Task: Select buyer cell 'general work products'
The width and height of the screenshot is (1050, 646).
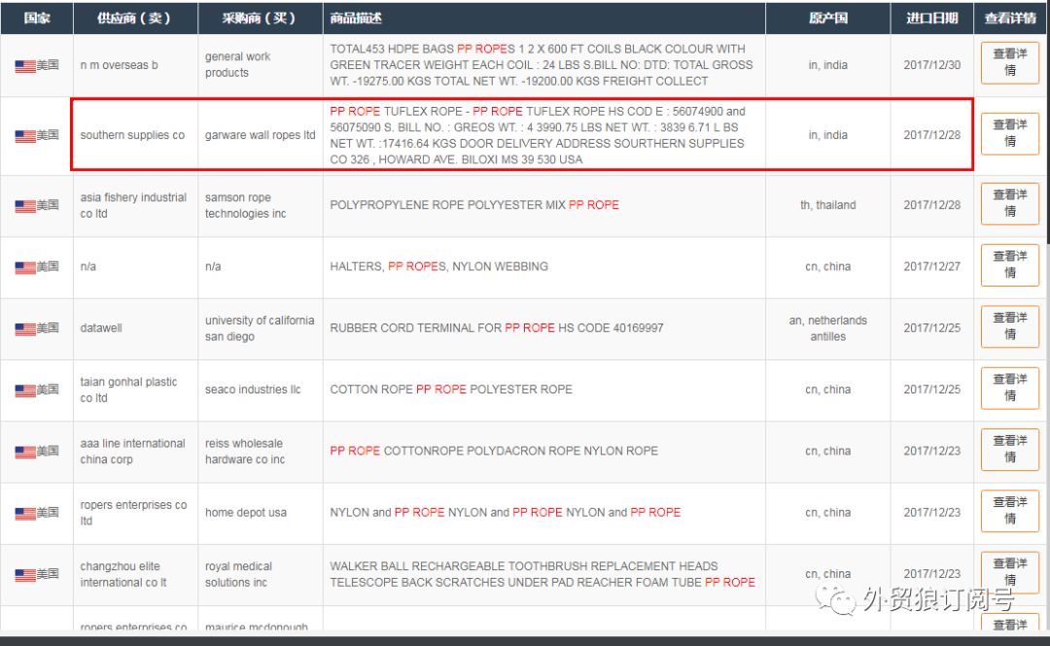Action: click(x=238, y=64)
